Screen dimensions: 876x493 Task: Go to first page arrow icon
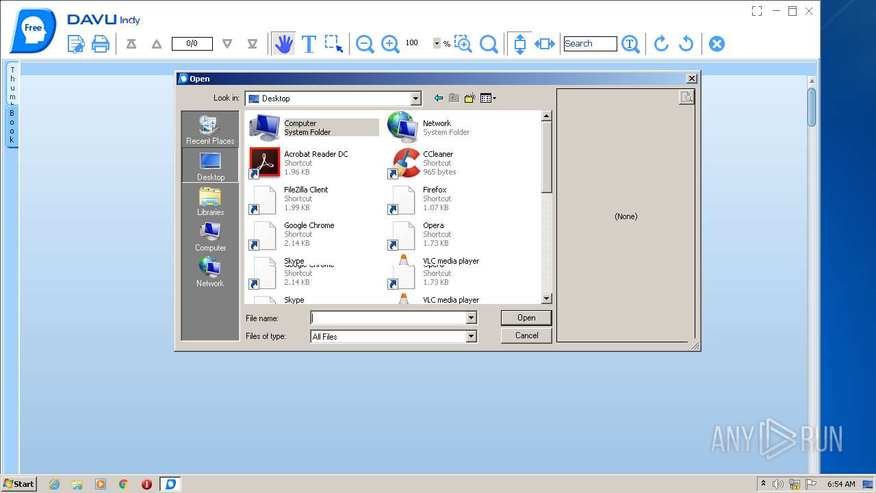131,44
